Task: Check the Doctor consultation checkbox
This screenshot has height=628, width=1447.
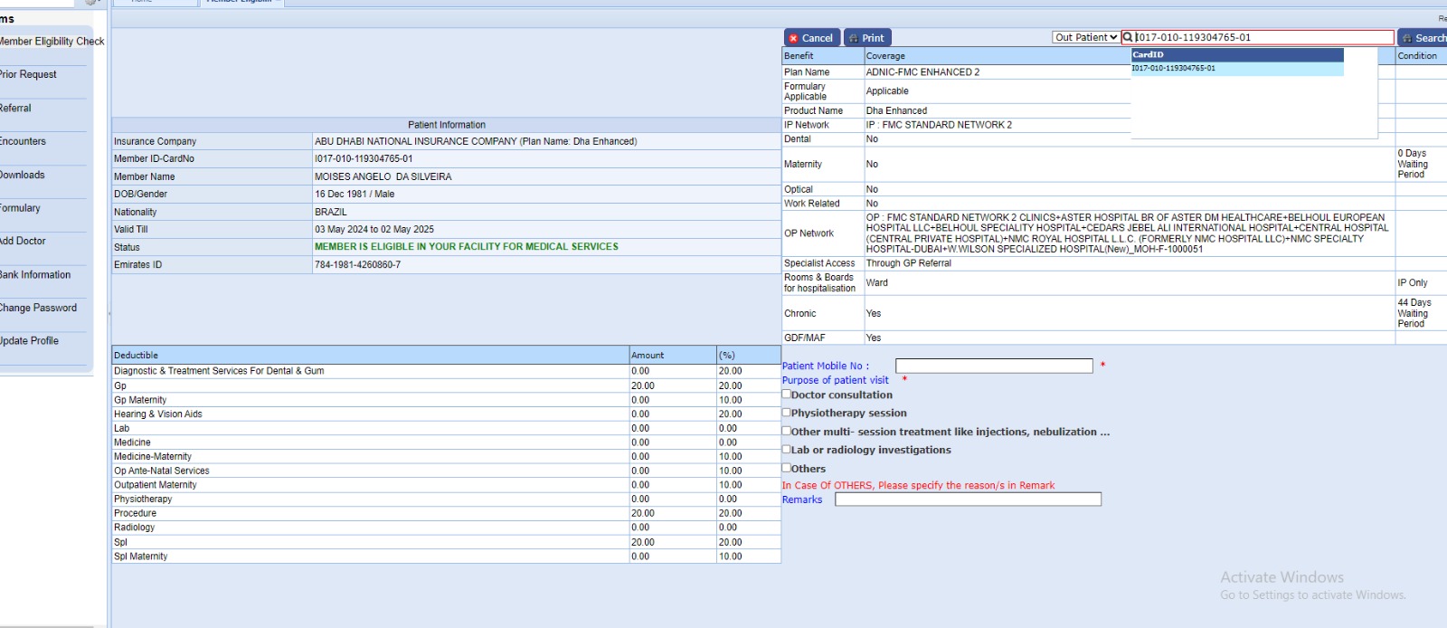Action: click(x=787, y=394)
